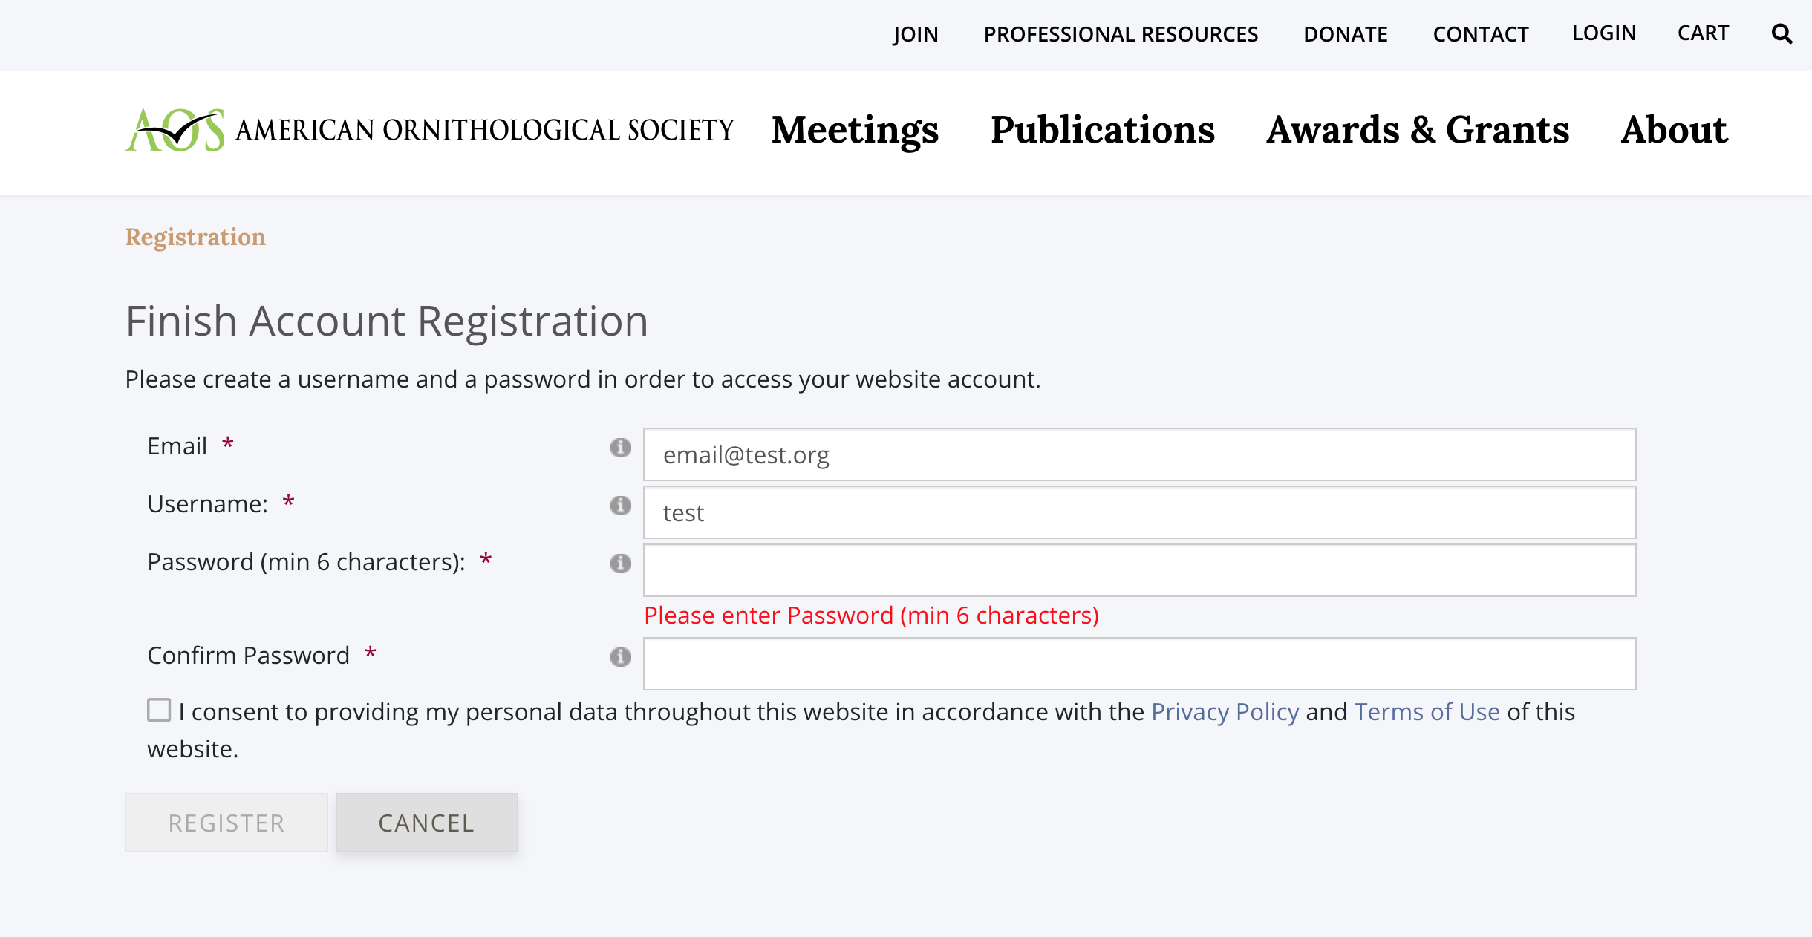The width and height of the screenshot is (1812, 937).
Task: Click into the Password input field
Action: click(x=1139, y=570)
